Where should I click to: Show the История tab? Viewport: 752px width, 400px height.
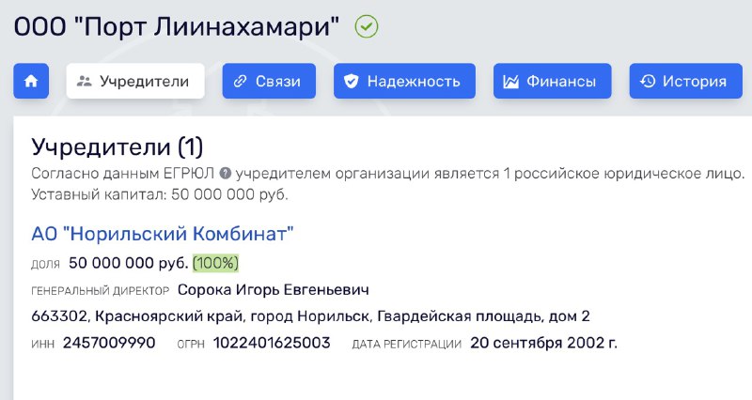pyautogui.click(x=686, y=81)
